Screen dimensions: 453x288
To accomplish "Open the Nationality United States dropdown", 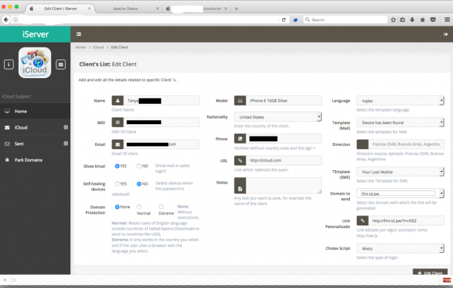I will point(278,117).
